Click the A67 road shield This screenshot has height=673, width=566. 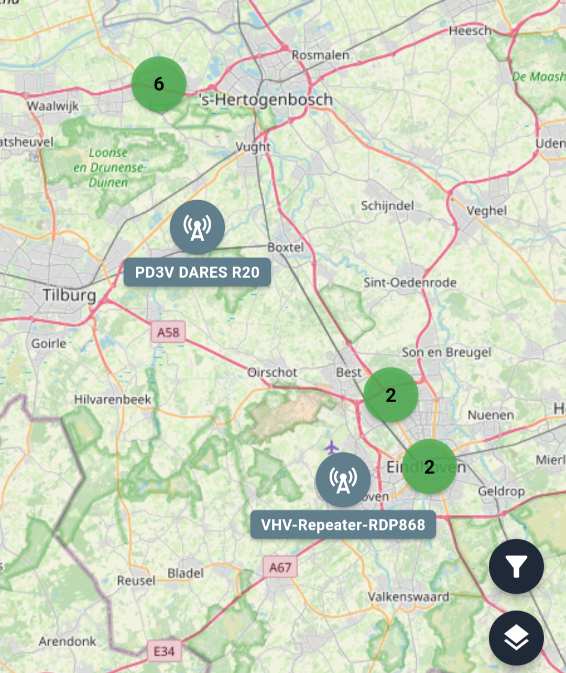coord(280,567)
